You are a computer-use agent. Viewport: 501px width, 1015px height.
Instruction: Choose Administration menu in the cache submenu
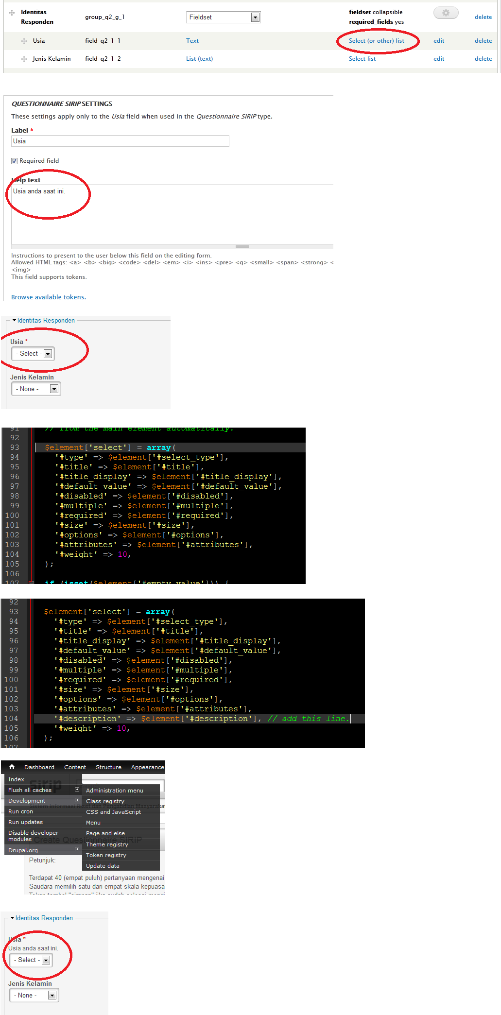[x=115, y=791]
